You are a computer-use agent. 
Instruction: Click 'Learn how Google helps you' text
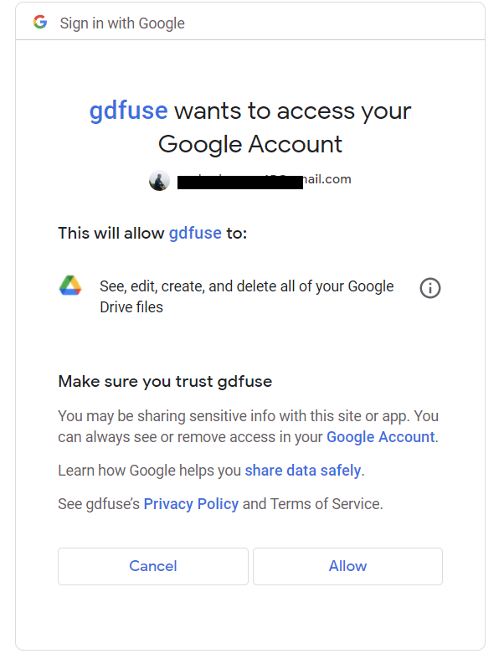pos(150,471)
